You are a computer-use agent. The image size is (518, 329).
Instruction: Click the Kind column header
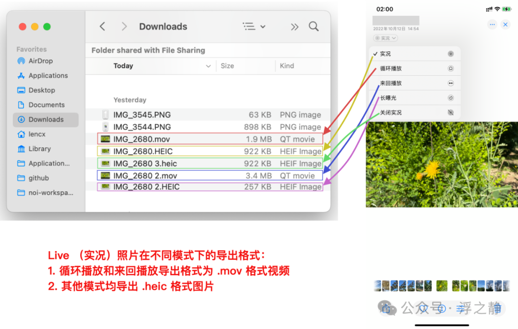pyautogui.click(x=287, y=66)
